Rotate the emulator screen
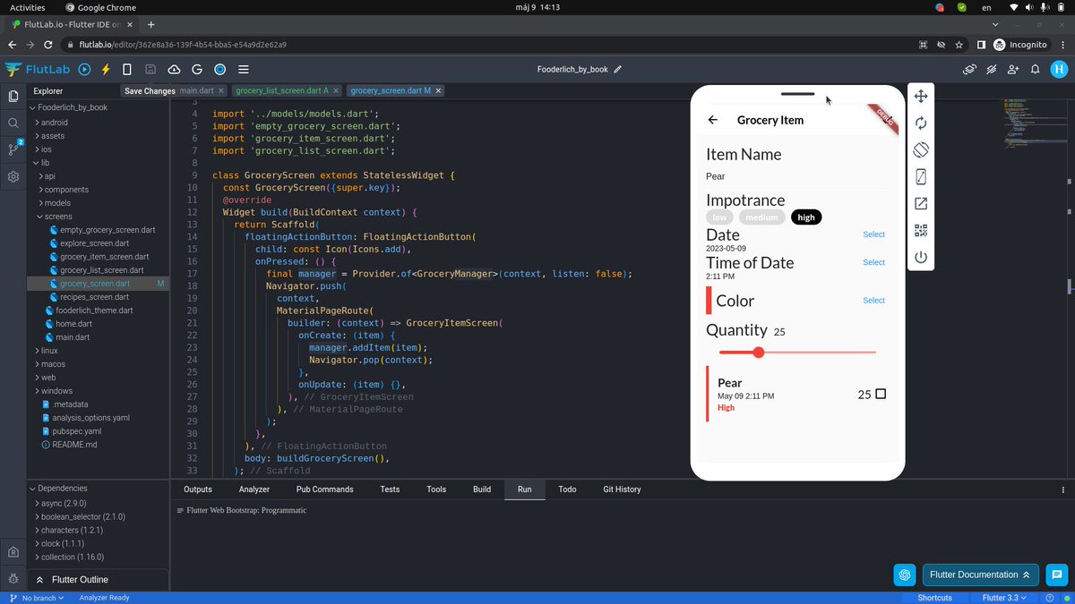Viewport: 1075px width, 604px height. point(921,150)
